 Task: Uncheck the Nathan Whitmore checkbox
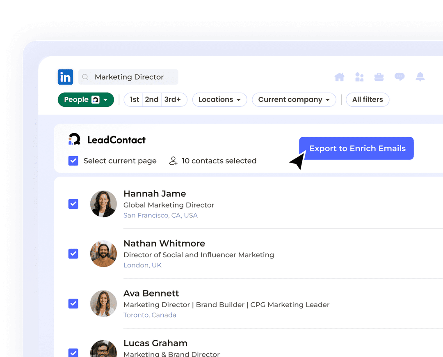pyautogui.click(x=73, y=254)
